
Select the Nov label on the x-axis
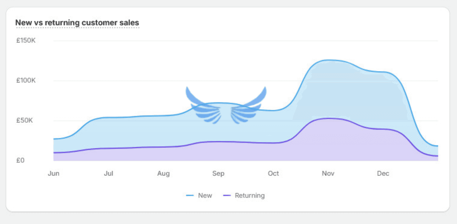click(x=328, y=174)
